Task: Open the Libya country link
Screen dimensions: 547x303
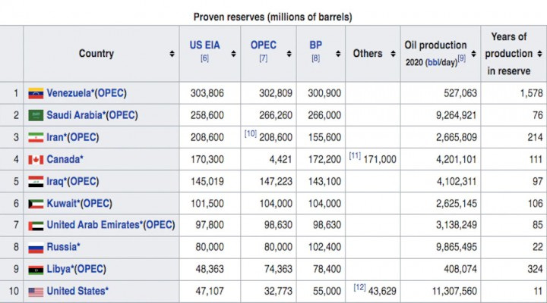Action: 58,269
